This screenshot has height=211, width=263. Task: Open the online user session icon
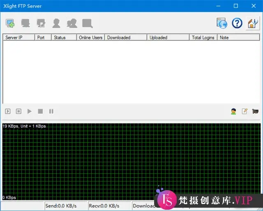233,111
